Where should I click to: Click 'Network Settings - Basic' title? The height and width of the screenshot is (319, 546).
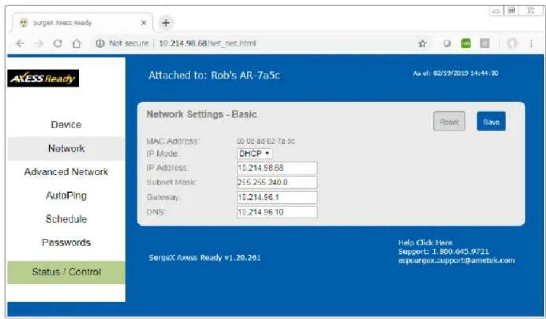click(202, 114)
